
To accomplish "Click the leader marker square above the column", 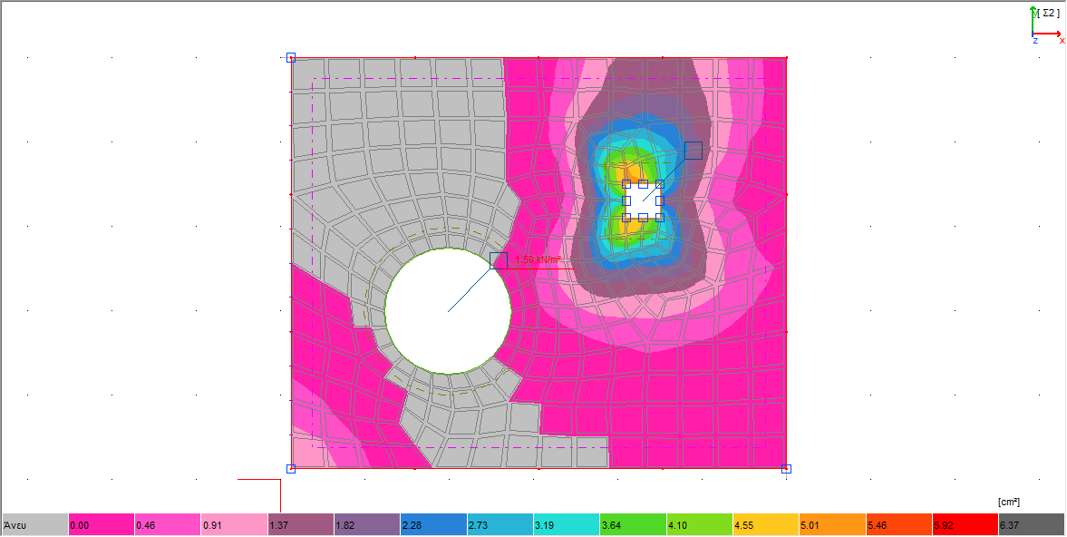I will (x=694, y=151).
